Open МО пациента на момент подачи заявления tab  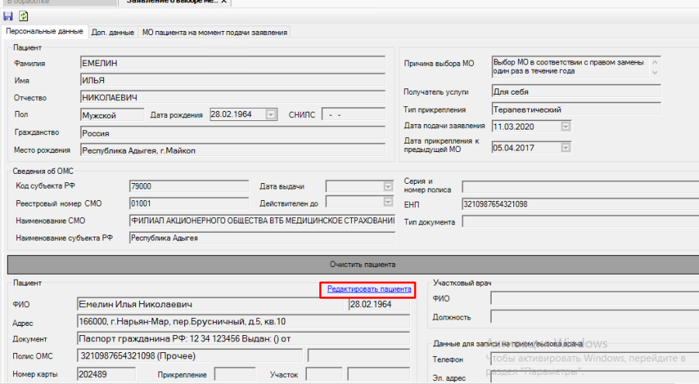[214, 32]
